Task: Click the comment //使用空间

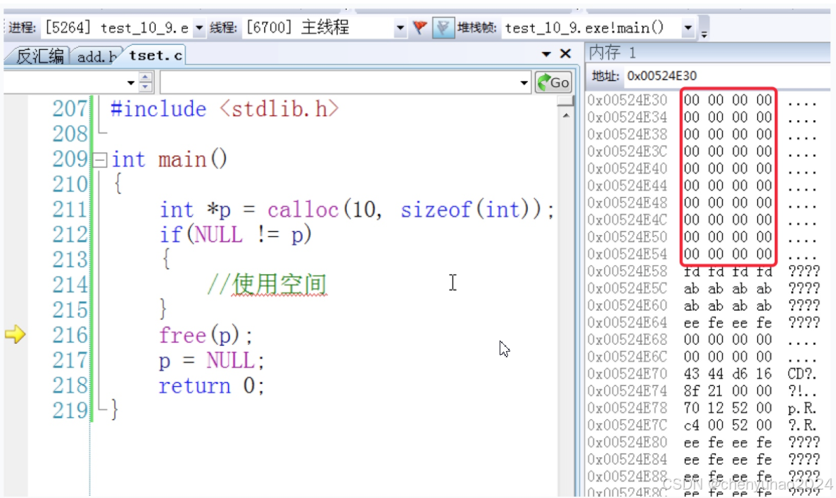Action: coord(267,284)
